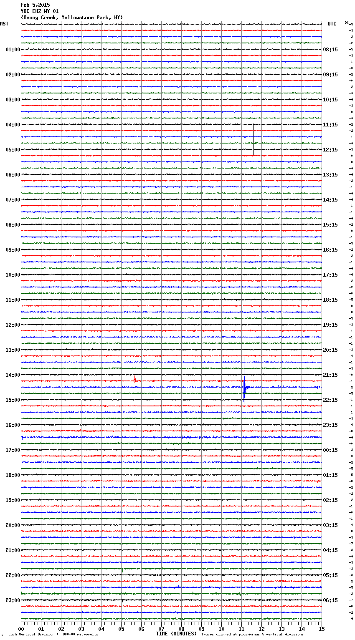355x640 pixels.
Task: Select the 05:00 MST time label
Action: point(13,150)
